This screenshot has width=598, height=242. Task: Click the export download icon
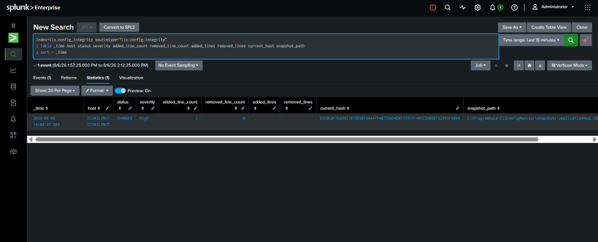coord(540,65)
